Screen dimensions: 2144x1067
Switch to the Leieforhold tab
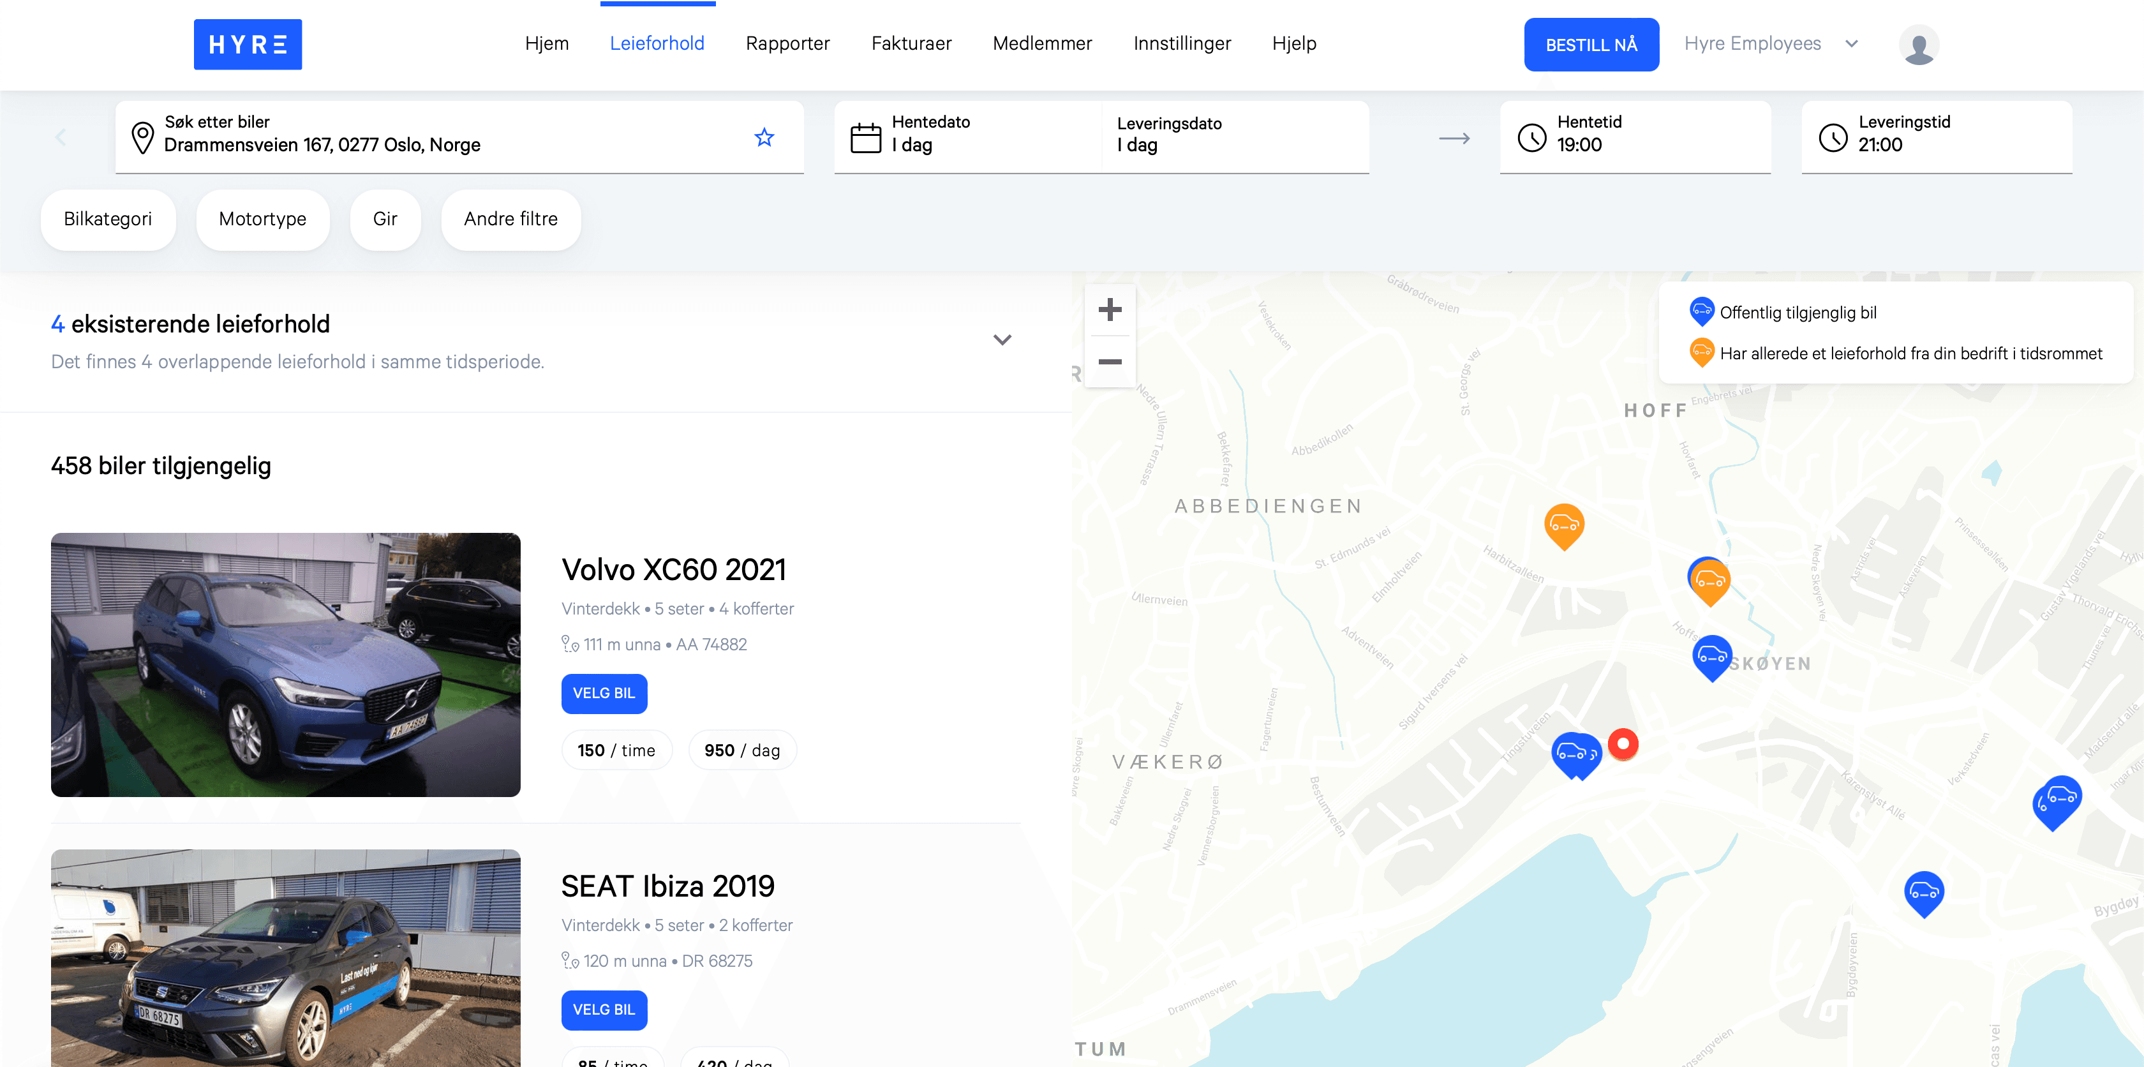pyautogui.click(x=657, y=43)
